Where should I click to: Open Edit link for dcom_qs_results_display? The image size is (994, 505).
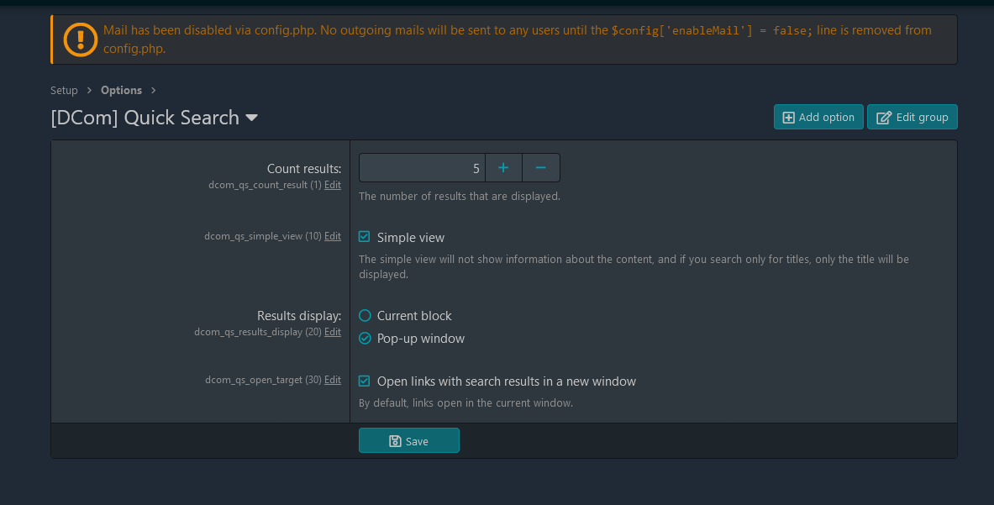(333, 332)
